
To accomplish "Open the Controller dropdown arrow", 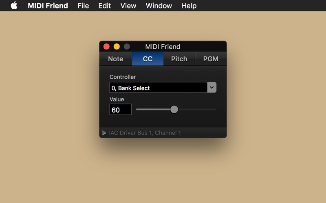I will pos(211,87).
